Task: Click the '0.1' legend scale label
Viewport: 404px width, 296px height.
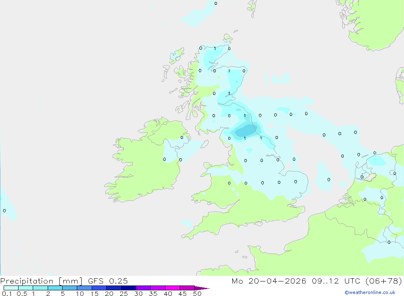Action: coord(7,294)
